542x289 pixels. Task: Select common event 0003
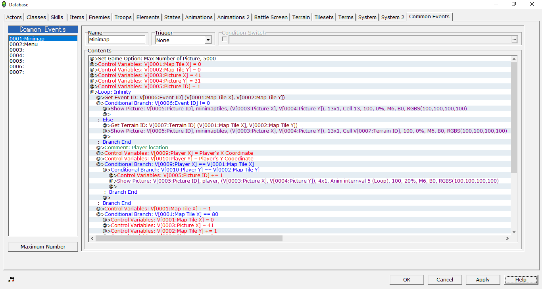(43, 50)
